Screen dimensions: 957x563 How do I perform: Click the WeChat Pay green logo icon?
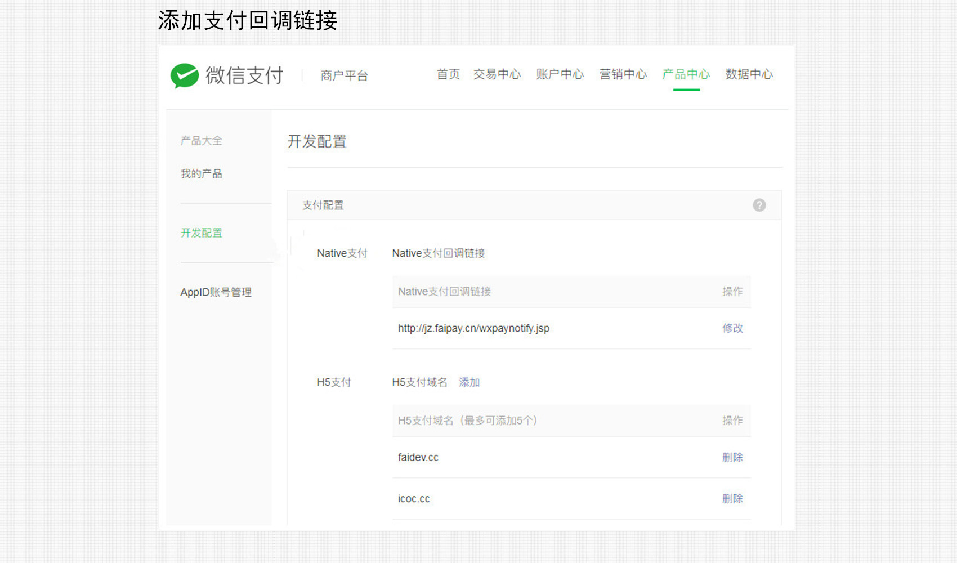(185, 75)
